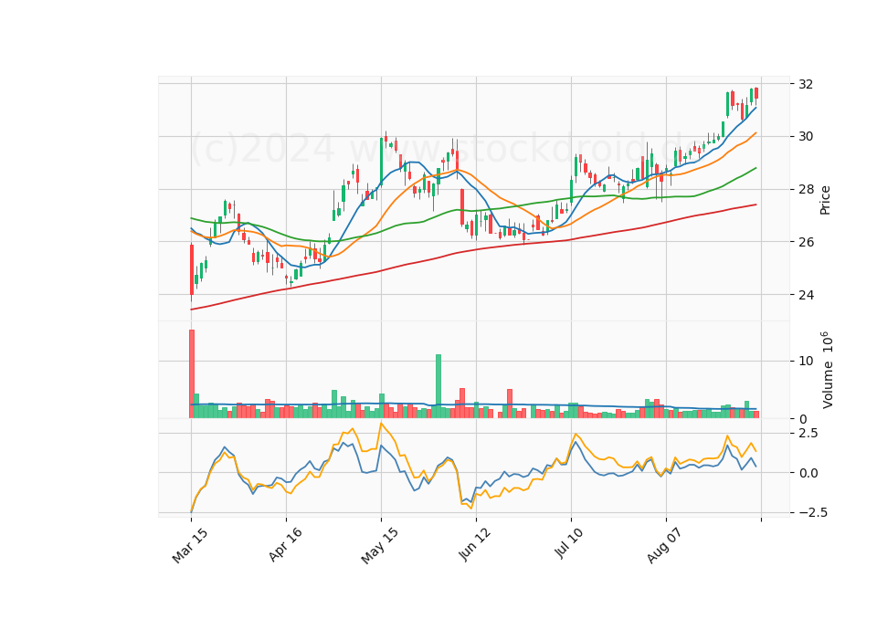
Task: Select the price tick label "26"
Action: coord(806,242)
